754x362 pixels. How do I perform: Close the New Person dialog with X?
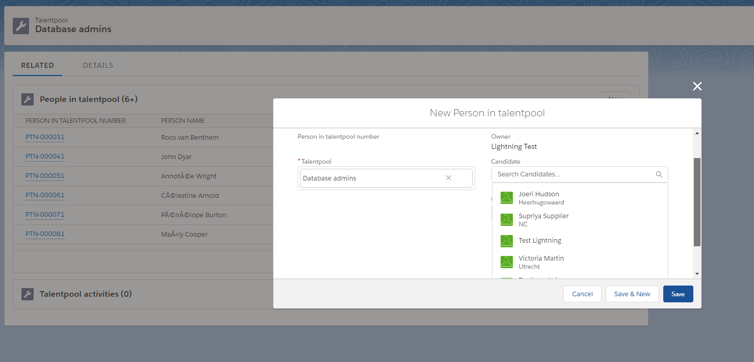click(x=697, y=86)
